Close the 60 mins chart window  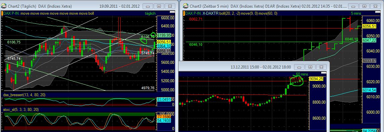tap(321, 67)
